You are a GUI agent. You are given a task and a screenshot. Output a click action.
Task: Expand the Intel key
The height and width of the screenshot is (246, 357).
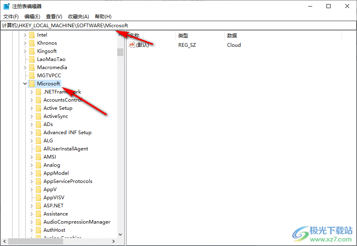point(25,35)
